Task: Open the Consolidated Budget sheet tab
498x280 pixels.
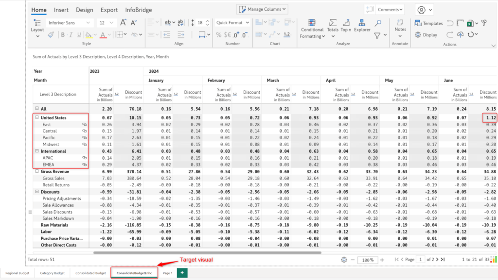Action: click(x=90, y=273)
